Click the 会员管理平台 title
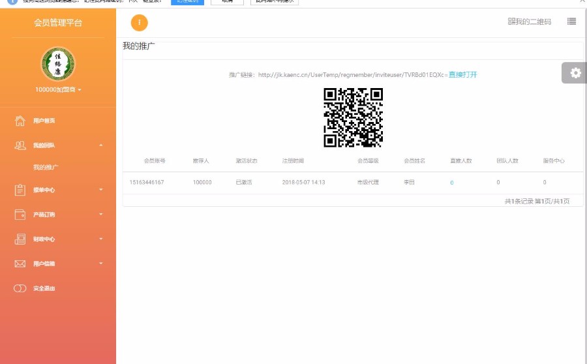This screenshot has height=364, width=587. coord(58,23)
